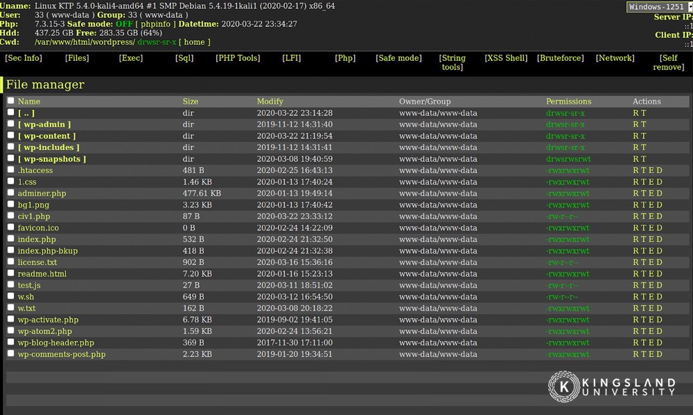
Task: Open the w.txt file
Action: click(26, 308)
